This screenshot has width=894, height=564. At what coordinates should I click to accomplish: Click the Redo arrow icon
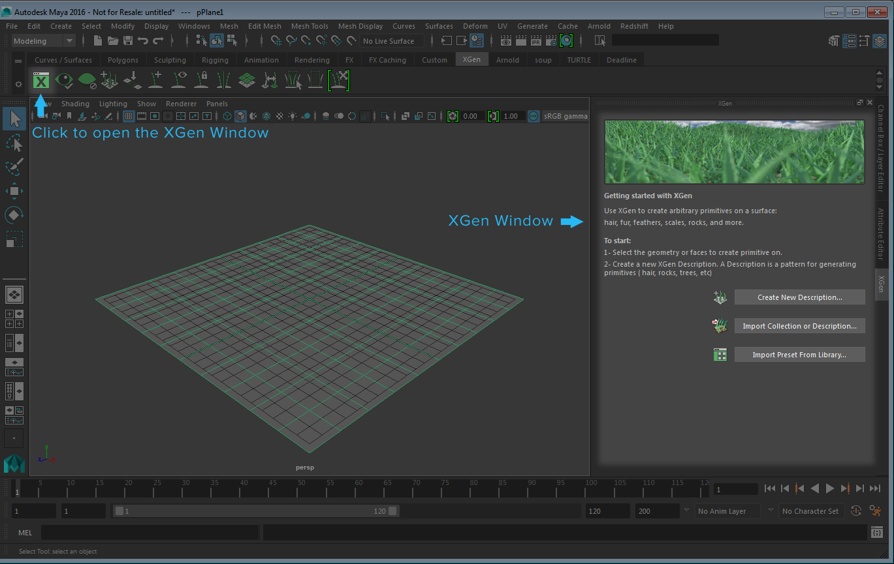coord(158,40)
